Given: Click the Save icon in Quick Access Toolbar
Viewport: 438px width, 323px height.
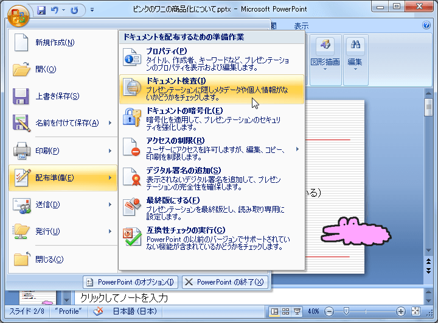Looking at the screenshot, I should click(x=41, y=10).
